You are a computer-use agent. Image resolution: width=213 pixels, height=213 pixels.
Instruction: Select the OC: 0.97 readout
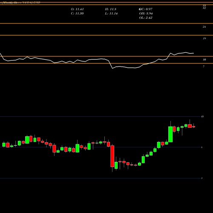[146, 9]
